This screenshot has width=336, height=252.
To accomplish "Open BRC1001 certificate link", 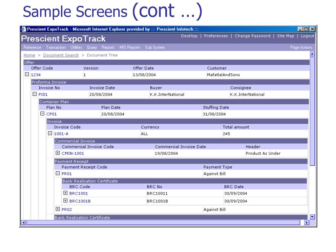I will click(79, 194).
